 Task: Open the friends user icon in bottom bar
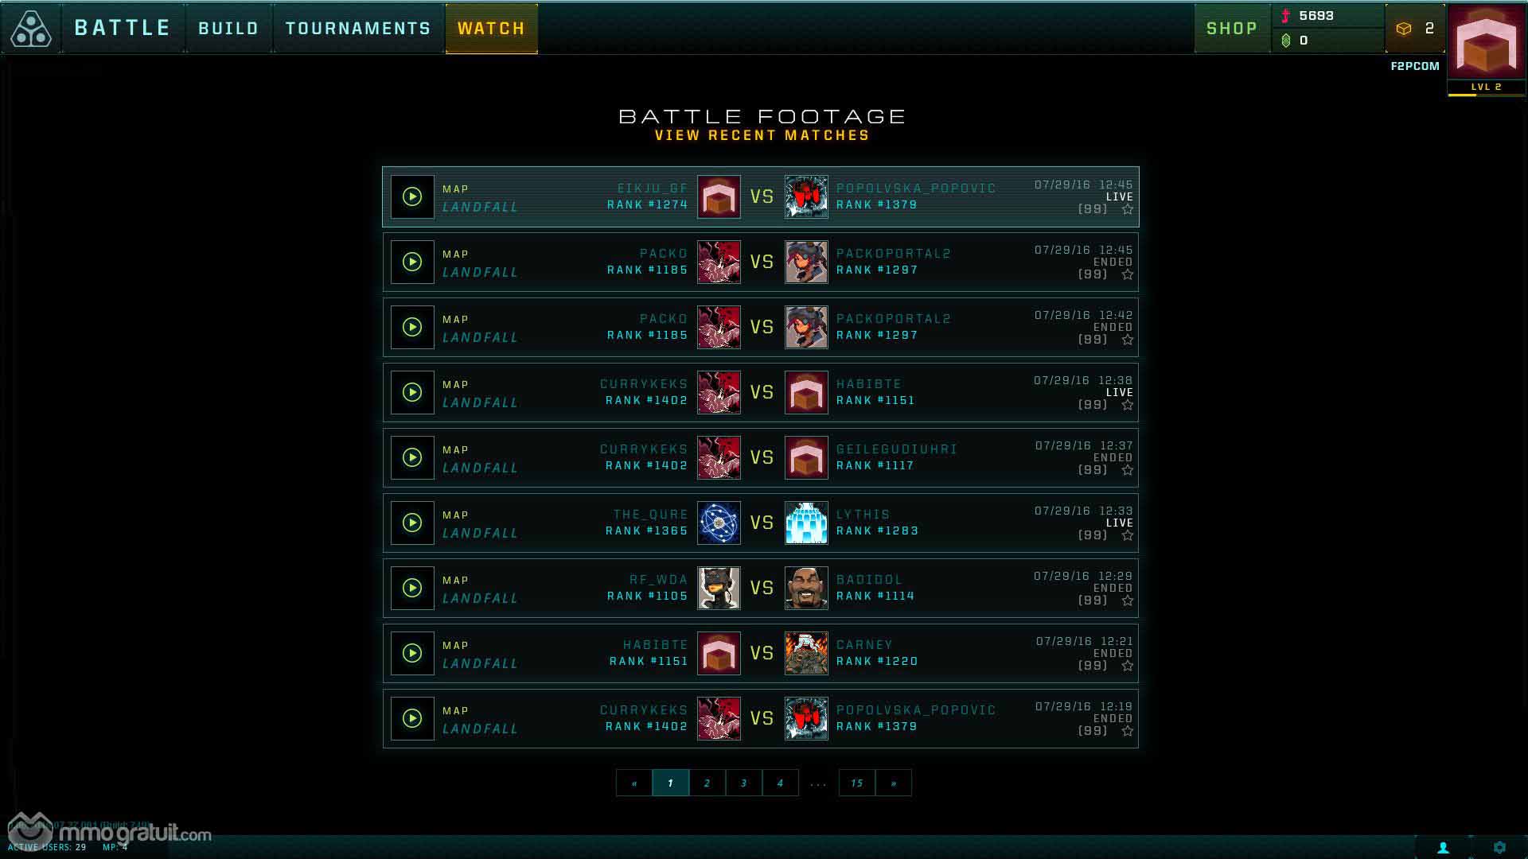click(x=1443, y=847)
